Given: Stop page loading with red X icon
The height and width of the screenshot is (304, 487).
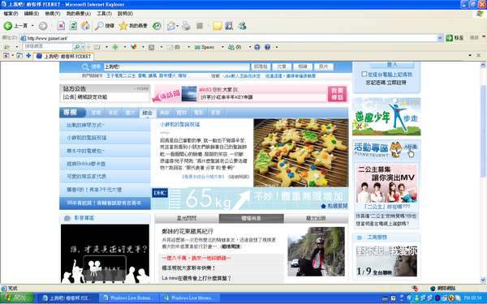Looking at the screenshot, I should (x=61, y=26).
